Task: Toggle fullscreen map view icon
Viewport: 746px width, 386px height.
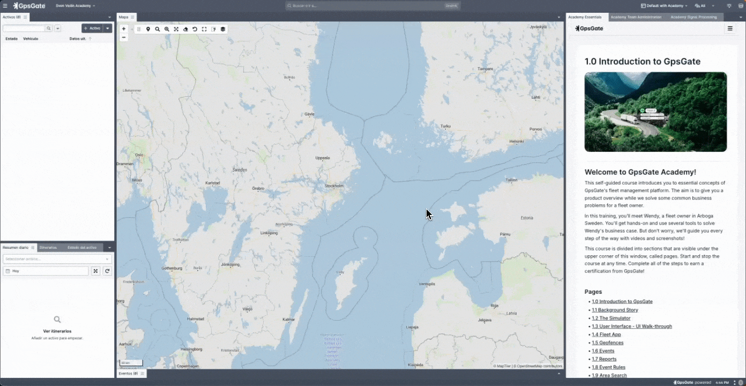Action: point(204,29)
